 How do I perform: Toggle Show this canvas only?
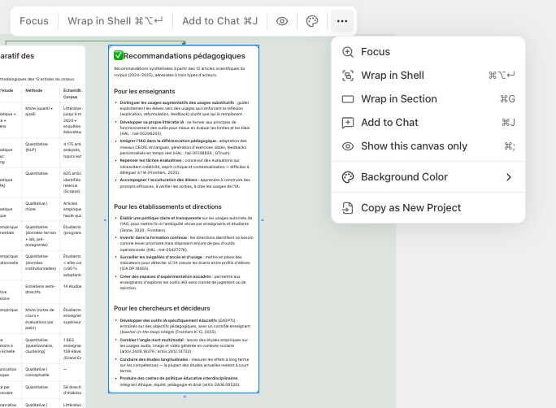(x=414, y=146)
